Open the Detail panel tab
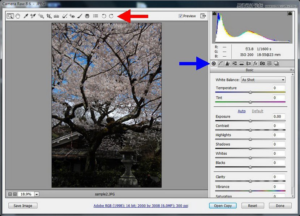300x216 pixels. pos(227,63)
